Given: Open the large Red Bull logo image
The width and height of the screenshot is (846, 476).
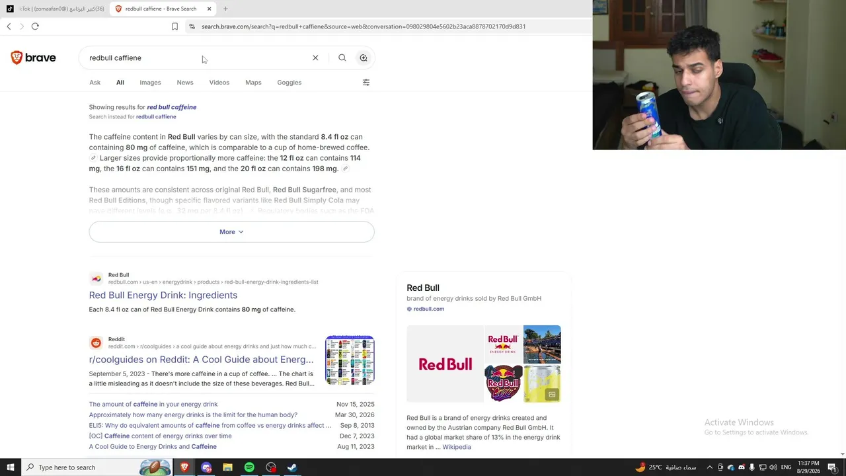Looking at the screenshot, I should 445,364.
